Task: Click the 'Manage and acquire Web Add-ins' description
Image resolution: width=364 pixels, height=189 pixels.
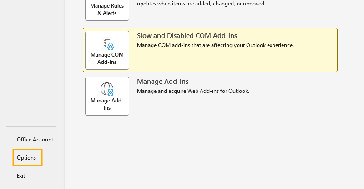Action: (193, 91)
